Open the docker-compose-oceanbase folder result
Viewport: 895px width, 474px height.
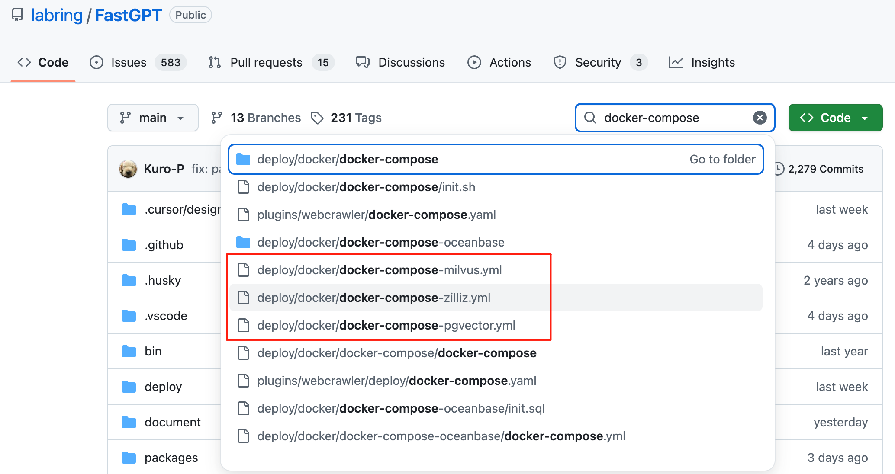(496, 242)
